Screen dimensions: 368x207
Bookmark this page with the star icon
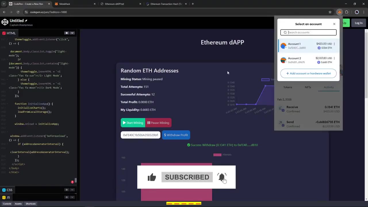click(x=330, y=12)
